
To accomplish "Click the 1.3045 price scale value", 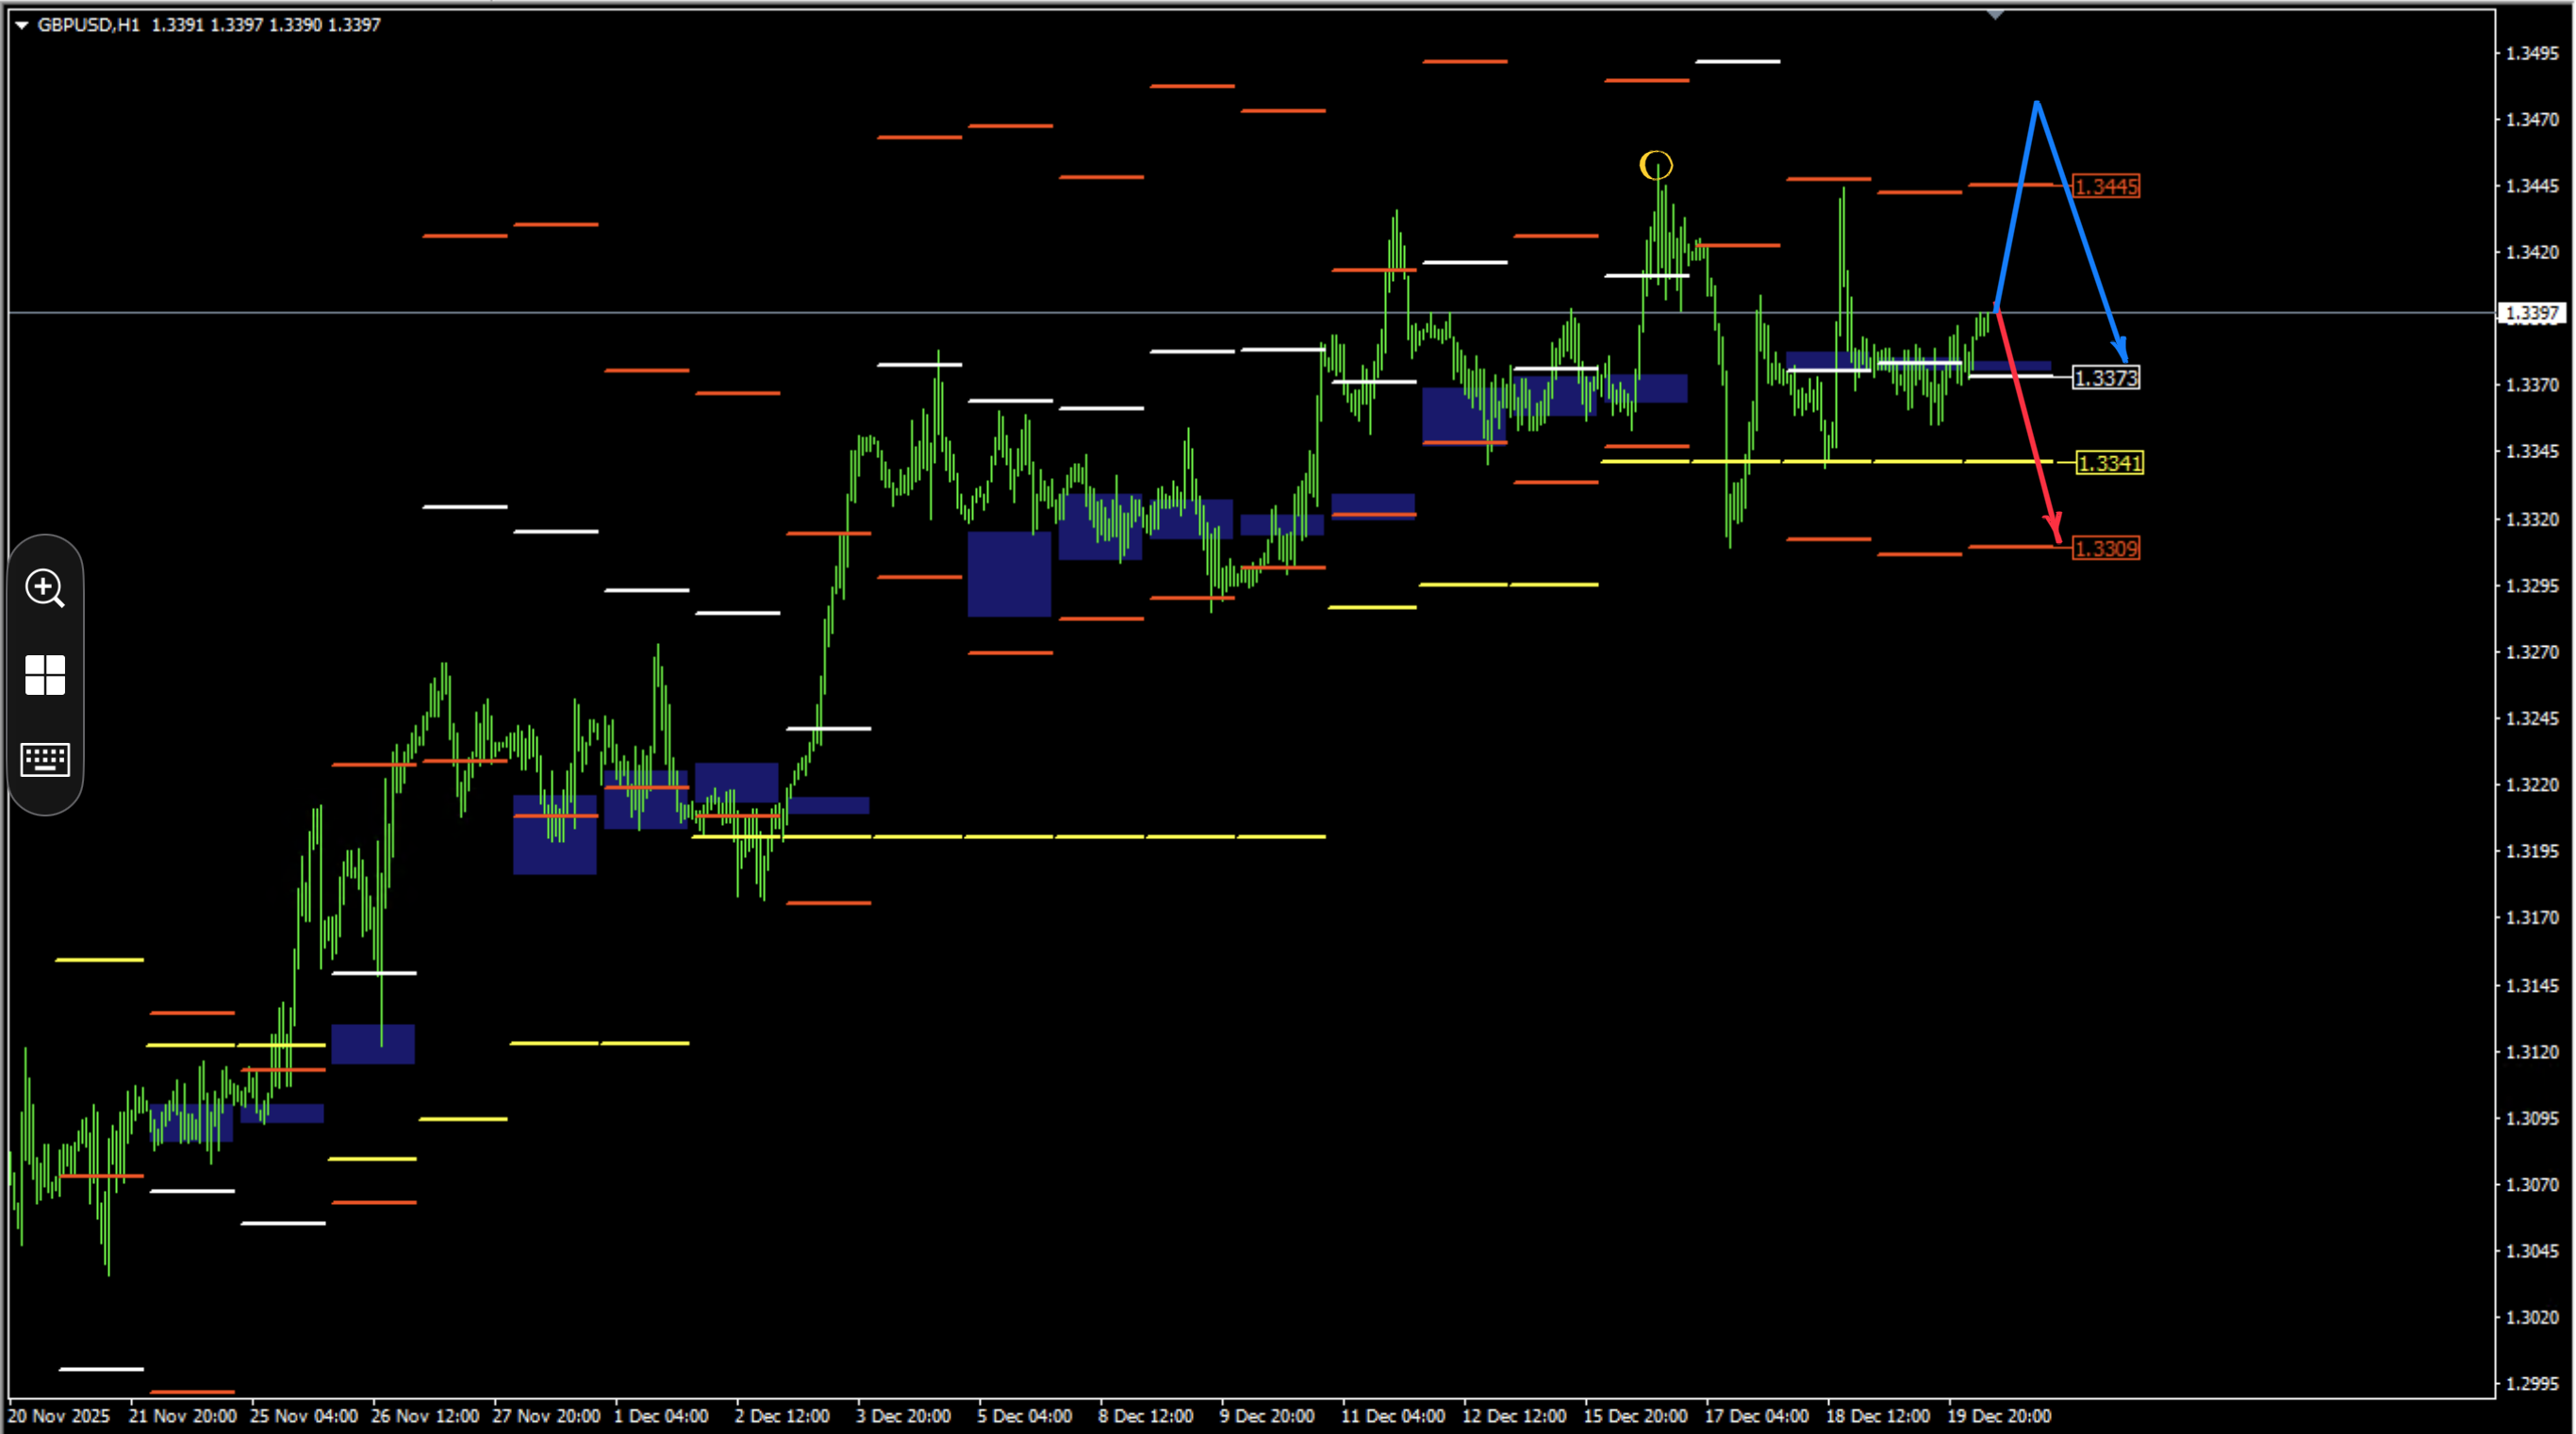I will tap(2533, 1251).
